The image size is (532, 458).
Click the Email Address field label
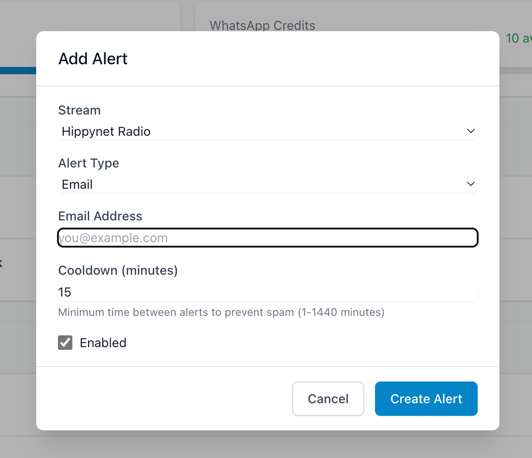click(100, 216)
